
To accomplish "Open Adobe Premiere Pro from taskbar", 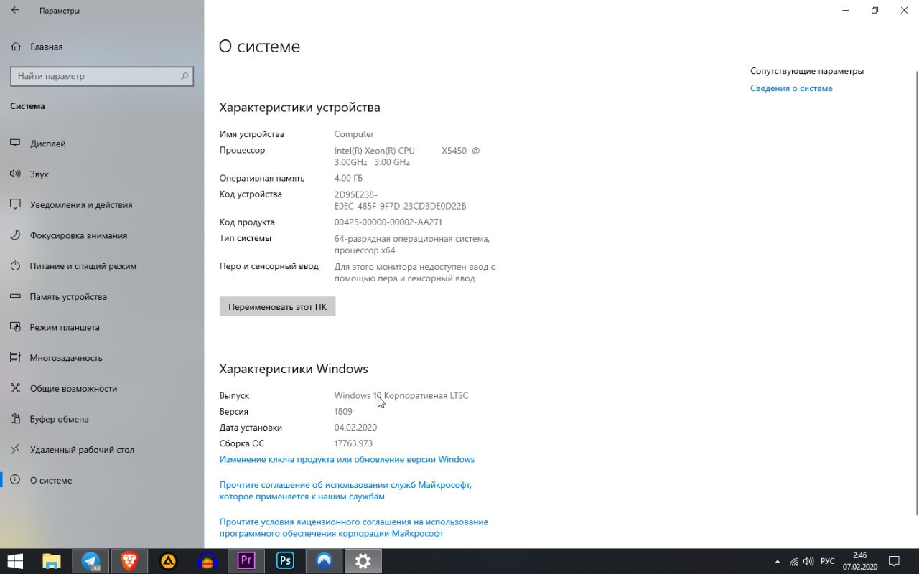I will point(246,561).
